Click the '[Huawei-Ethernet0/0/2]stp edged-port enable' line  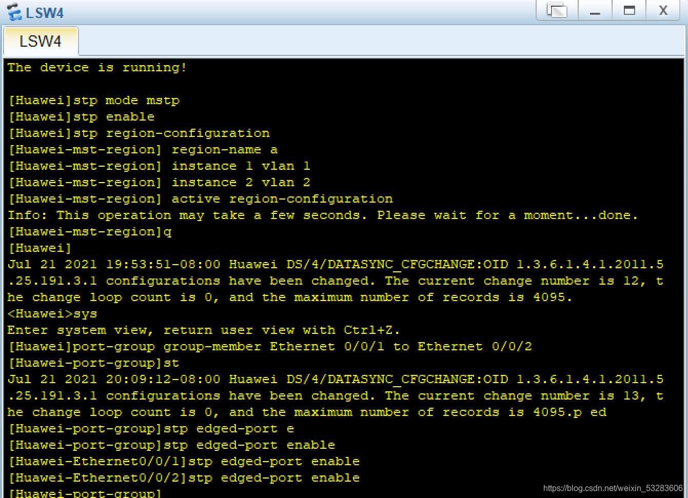(184, 478)
